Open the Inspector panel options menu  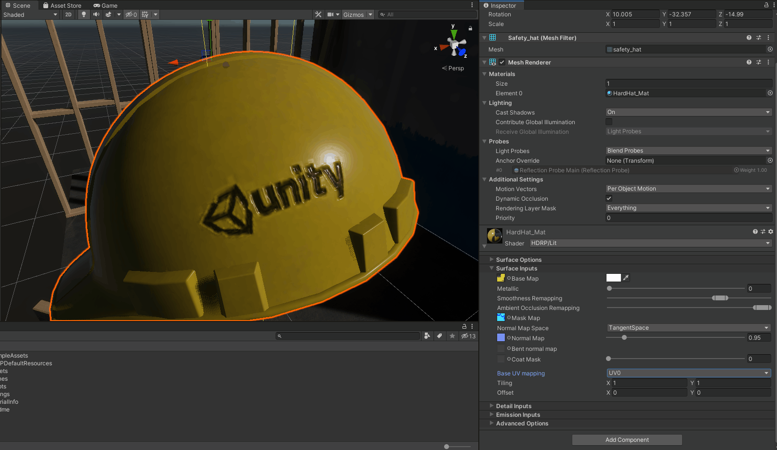pyautogui.click(x=775, y=5)
